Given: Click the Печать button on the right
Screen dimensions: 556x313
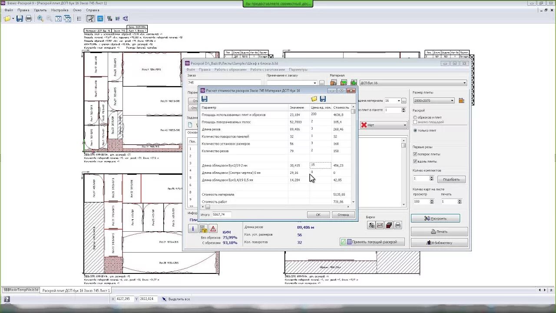Looking at the screenshot, I should [439, 232].
